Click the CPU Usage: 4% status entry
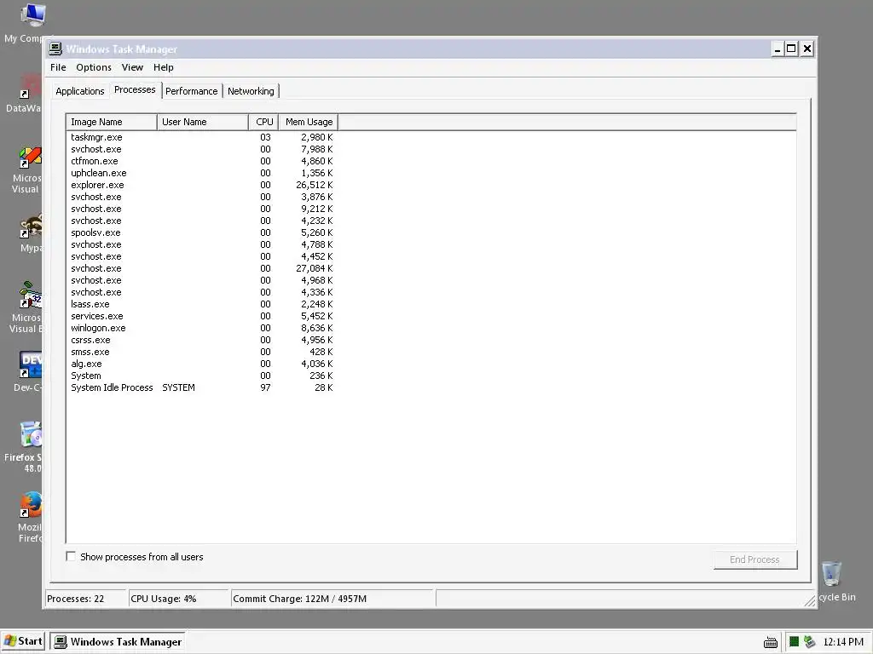The width and height of the screenshot is (873, 654). point(178,599)
